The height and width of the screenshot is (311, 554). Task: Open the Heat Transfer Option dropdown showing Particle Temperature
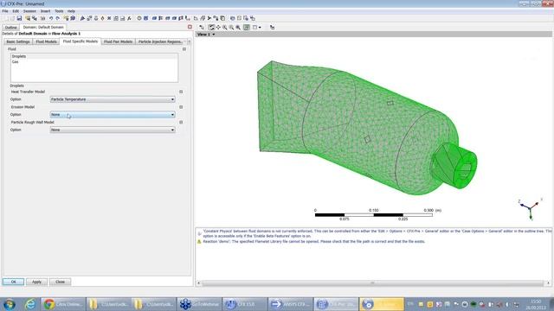point(113,99)
